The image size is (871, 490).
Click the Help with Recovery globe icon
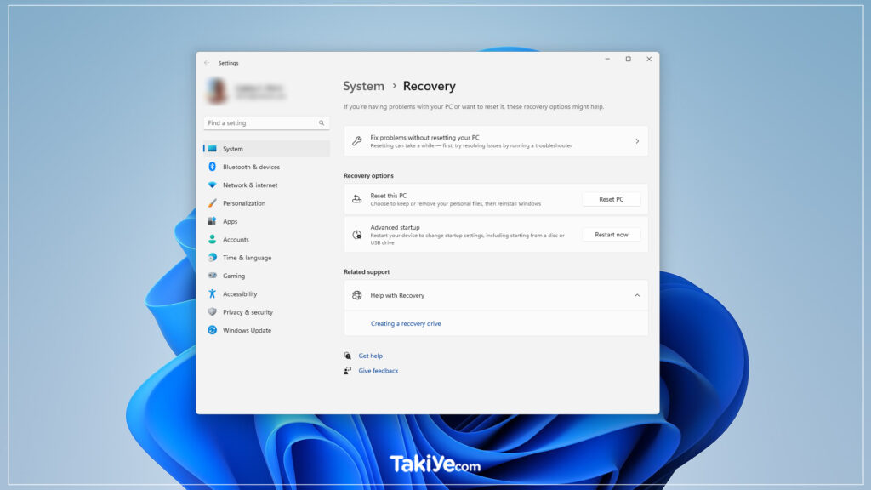(x=357, y=295)
